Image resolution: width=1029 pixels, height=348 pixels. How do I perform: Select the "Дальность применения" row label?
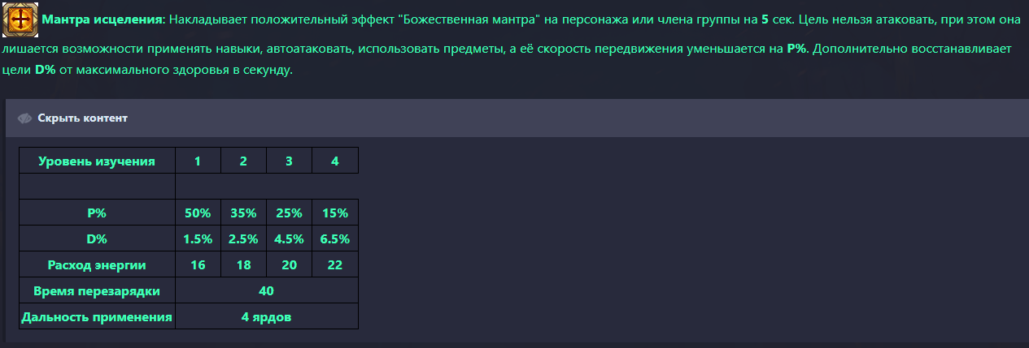[97, 316]
